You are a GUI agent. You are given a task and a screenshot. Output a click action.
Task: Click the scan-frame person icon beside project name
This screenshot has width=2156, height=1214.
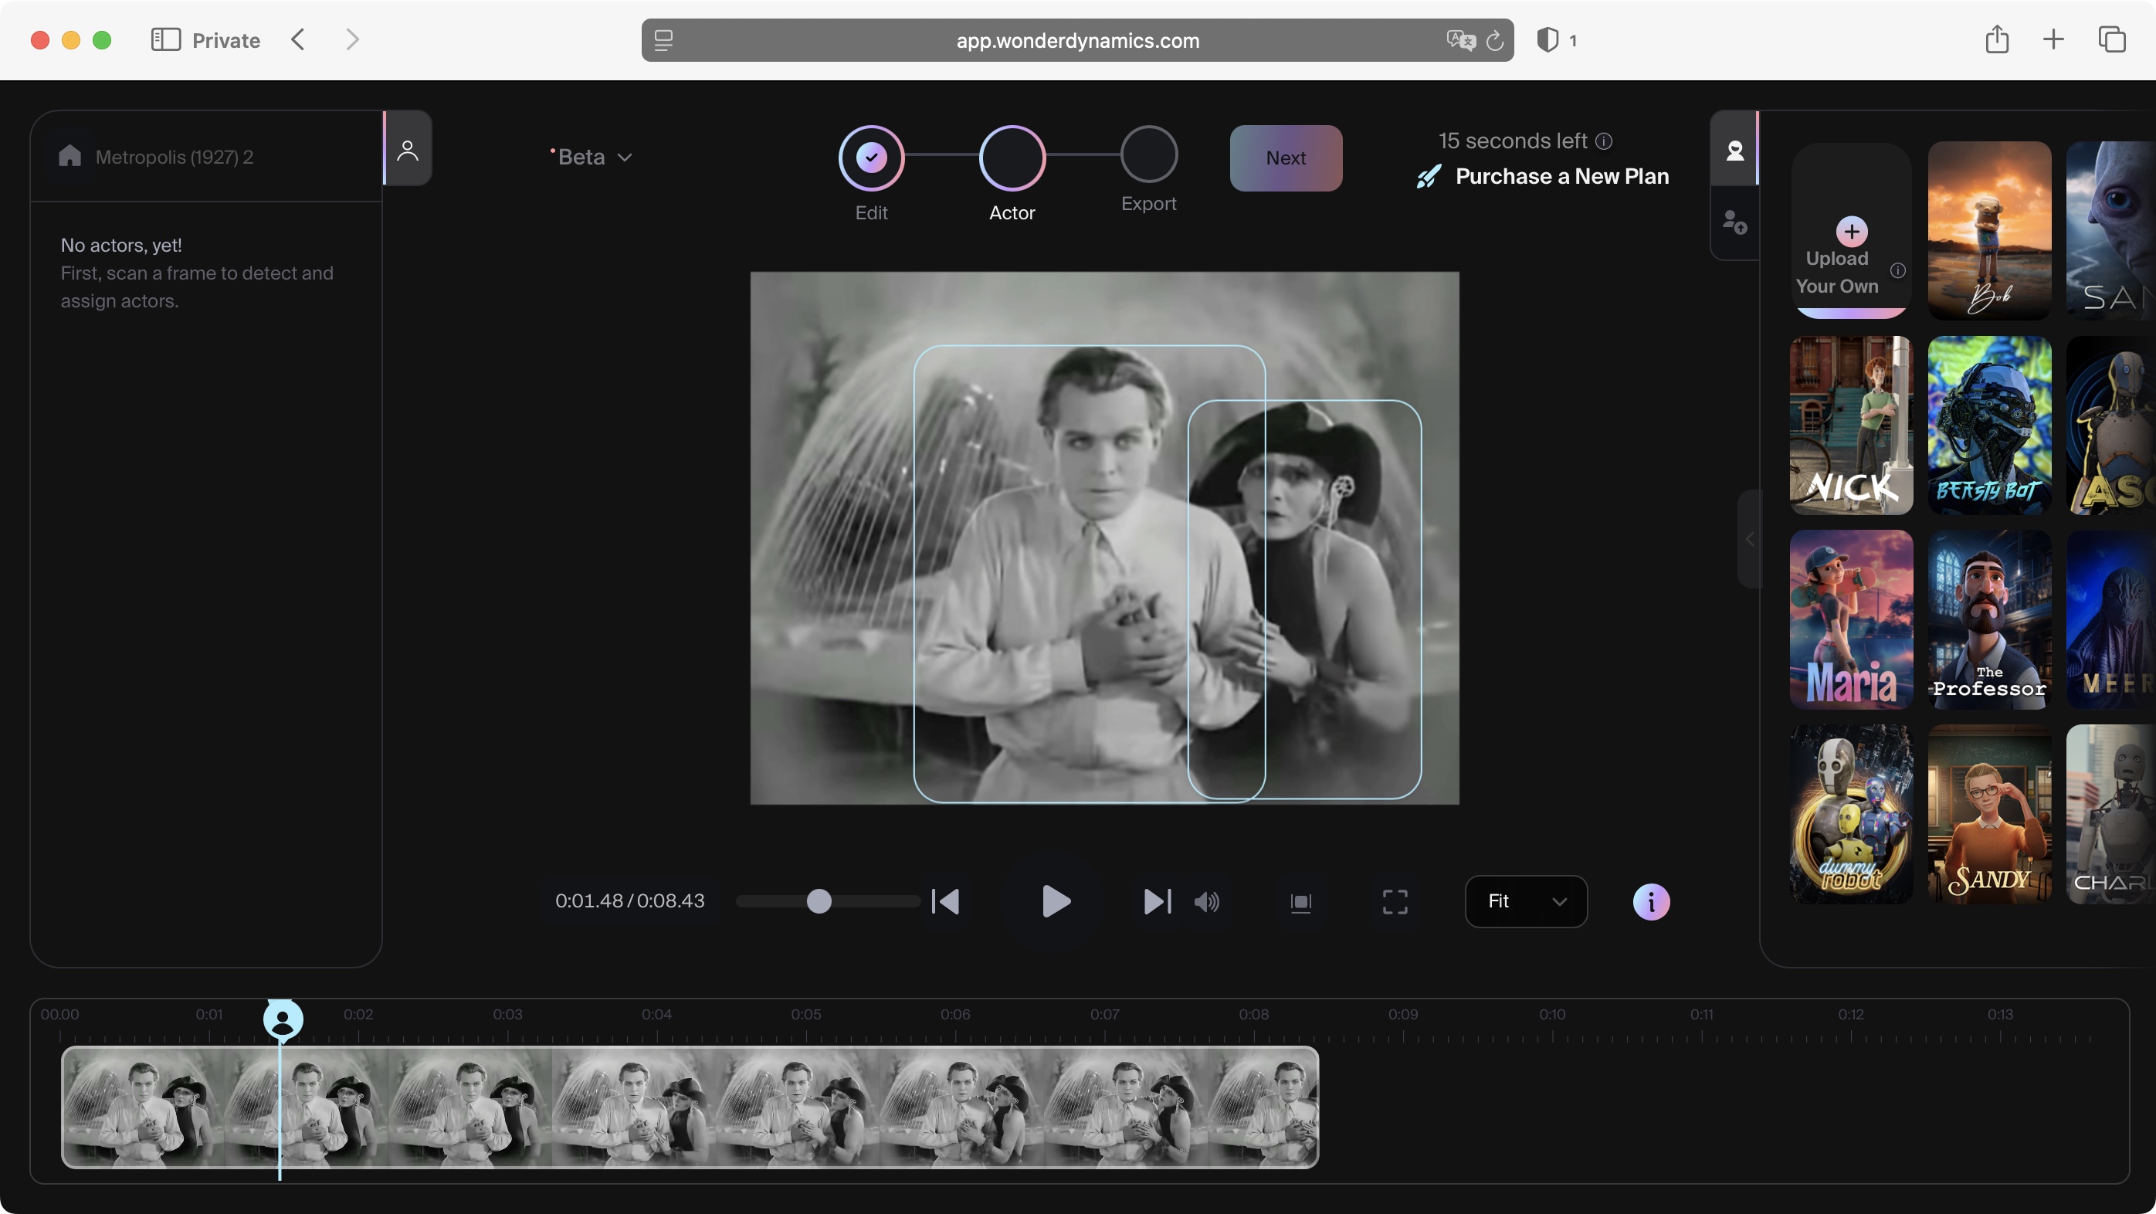tap(408, 150)
